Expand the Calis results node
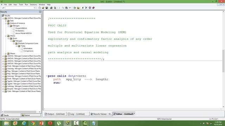 (3, 91)
